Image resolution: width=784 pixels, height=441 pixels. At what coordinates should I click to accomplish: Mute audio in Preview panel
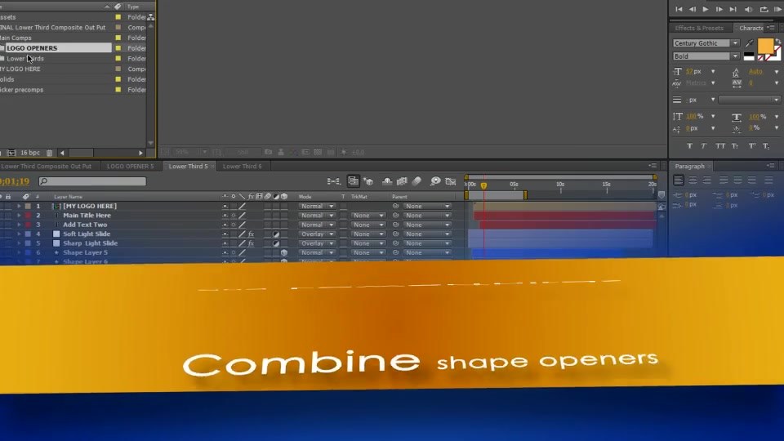pos(749,9)
